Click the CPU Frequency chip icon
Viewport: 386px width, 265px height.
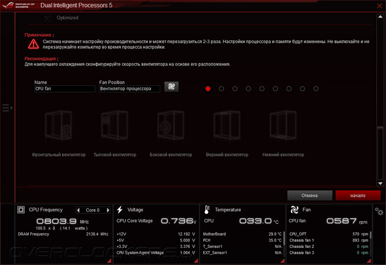point(21,210)
